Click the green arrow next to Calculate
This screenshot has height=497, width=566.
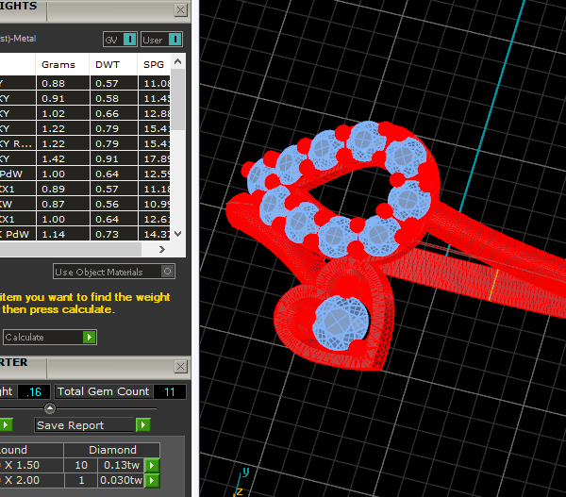90,337
